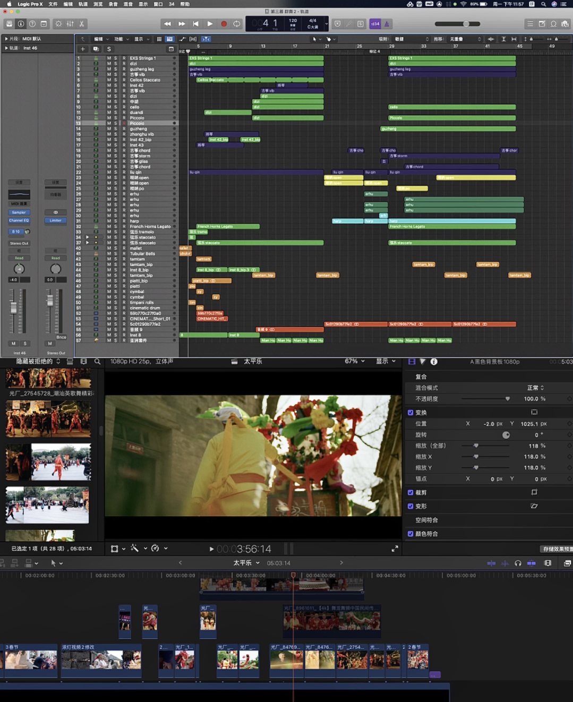Click the 存储效果预置 button
Screen dimensions: 573x702
pyautogui.click(x=557, y=549)
